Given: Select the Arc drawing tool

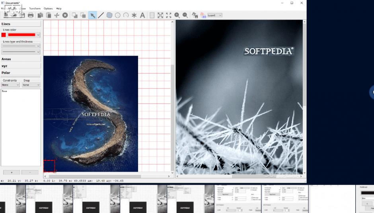Looking at the screenshot, I should [x=126, y=15].
